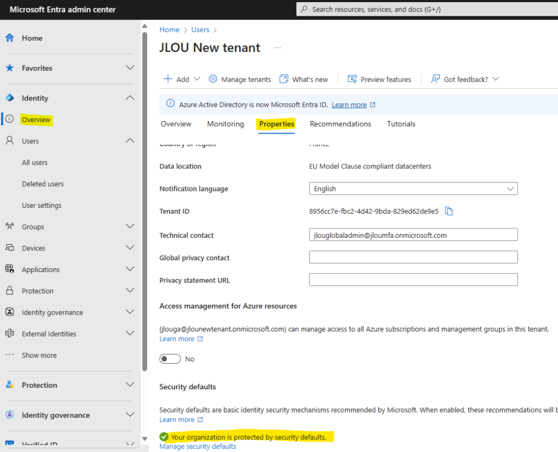Click Learn more under Security defaults
Viewport: 558px width, 452px height.
[x=177, y=420]
